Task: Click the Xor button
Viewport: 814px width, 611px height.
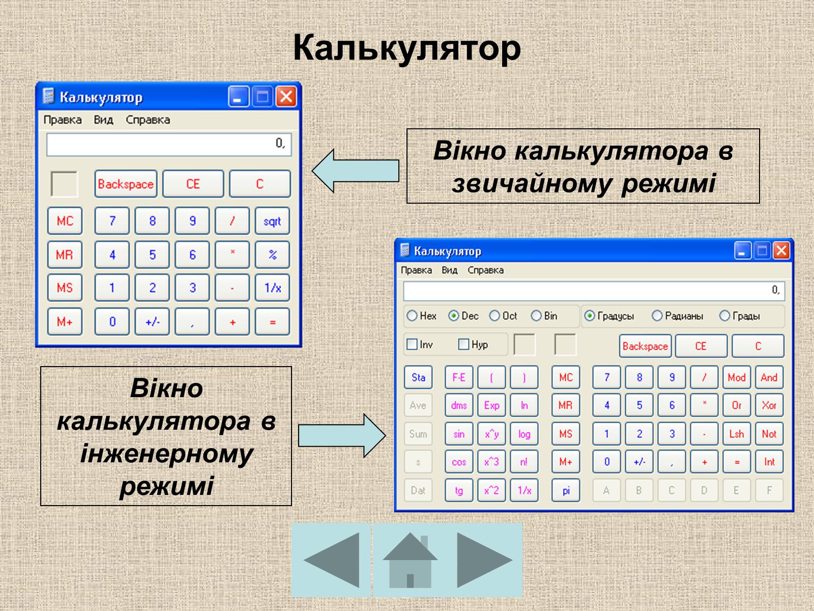Action: click(x=769, y=405)
